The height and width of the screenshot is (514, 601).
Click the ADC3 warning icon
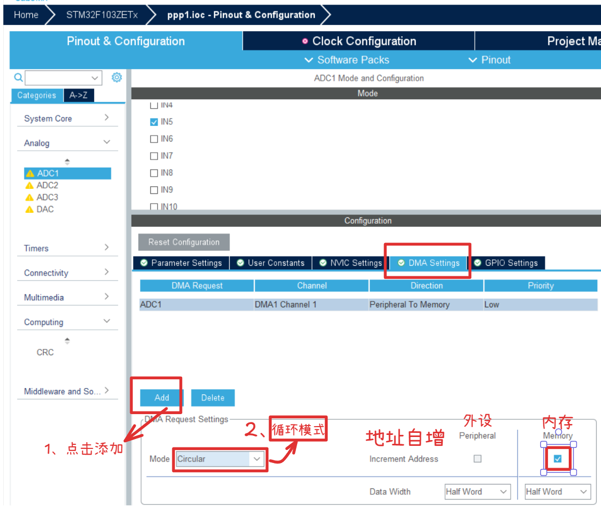[x=30, y=197]
